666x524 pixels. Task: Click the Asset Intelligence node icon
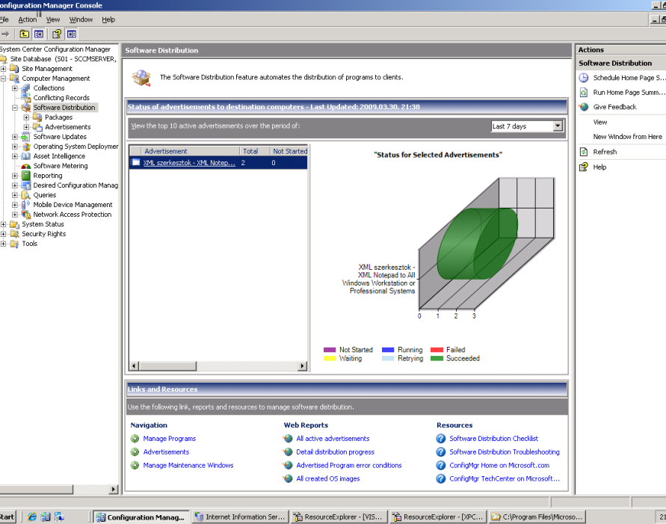pyautogui.click(x=26, y=156)
